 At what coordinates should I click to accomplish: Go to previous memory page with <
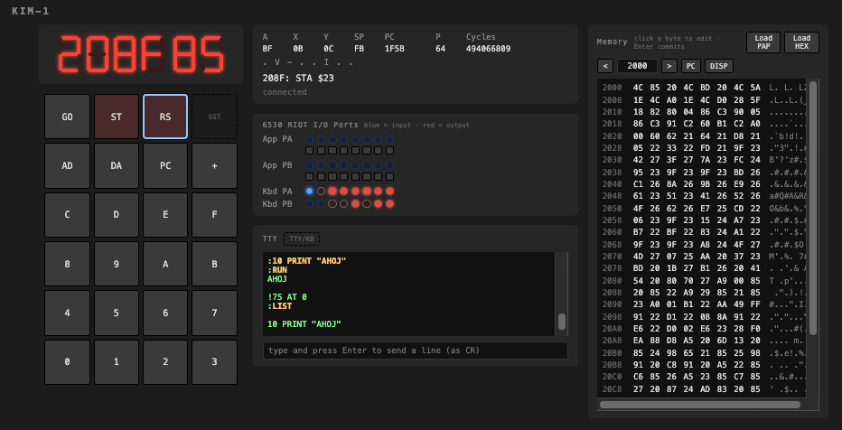coord(605,66)
